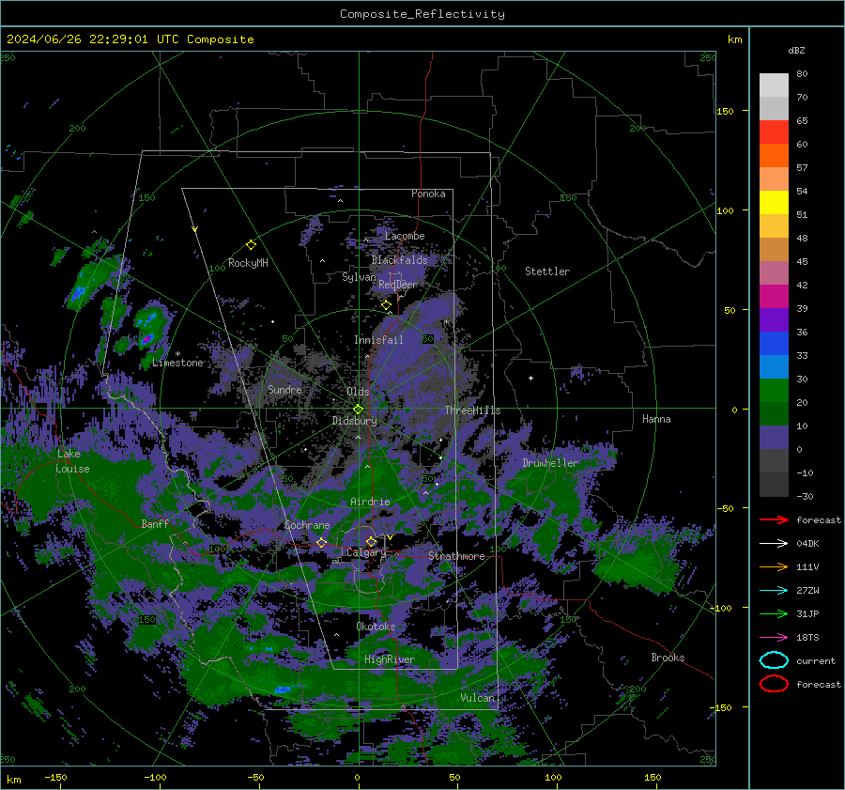The width and height of the screenshot is (845, 790).
Task: Click the dBZ legend header
Action: 796,50
